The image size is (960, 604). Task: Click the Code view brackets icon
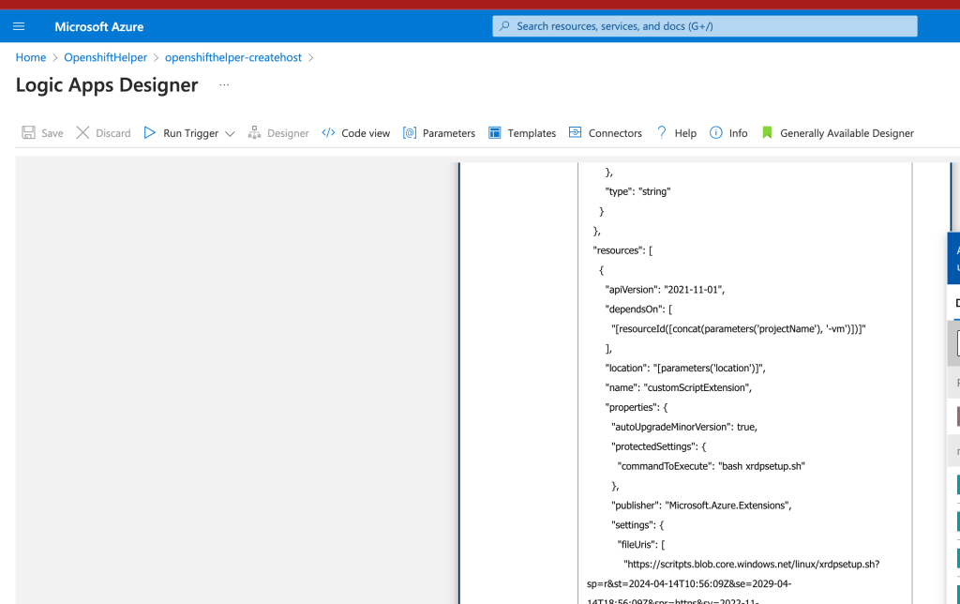click(328, 133)
